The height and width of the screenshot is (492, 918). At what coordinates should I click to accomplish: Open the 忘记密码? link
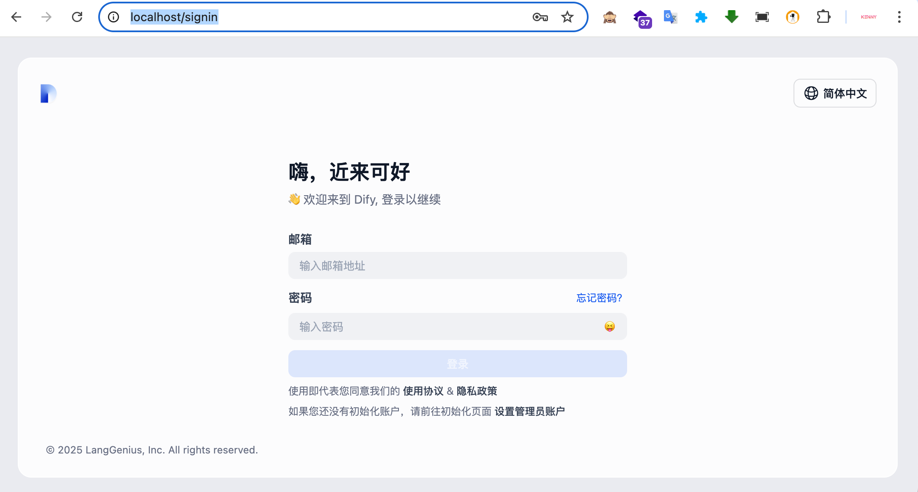coord(599,298)
